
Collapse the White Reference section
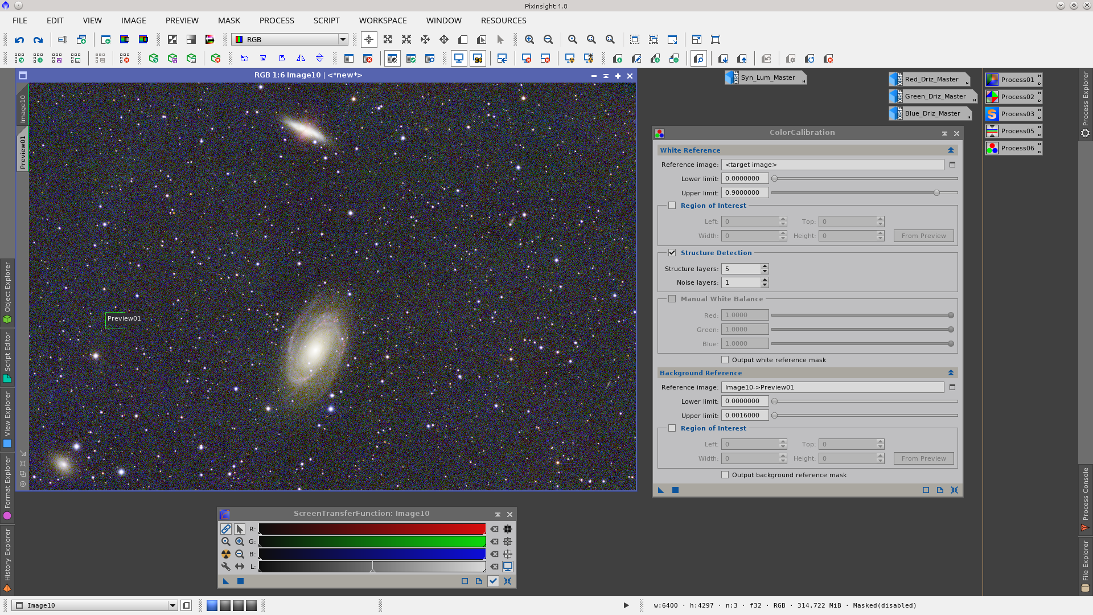950,150
